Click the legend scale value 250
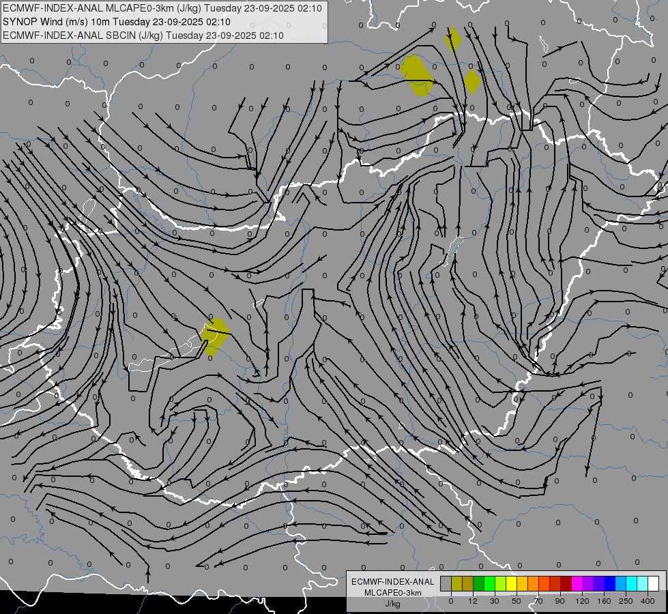The image size is (668, 614). tap(626, 601)
